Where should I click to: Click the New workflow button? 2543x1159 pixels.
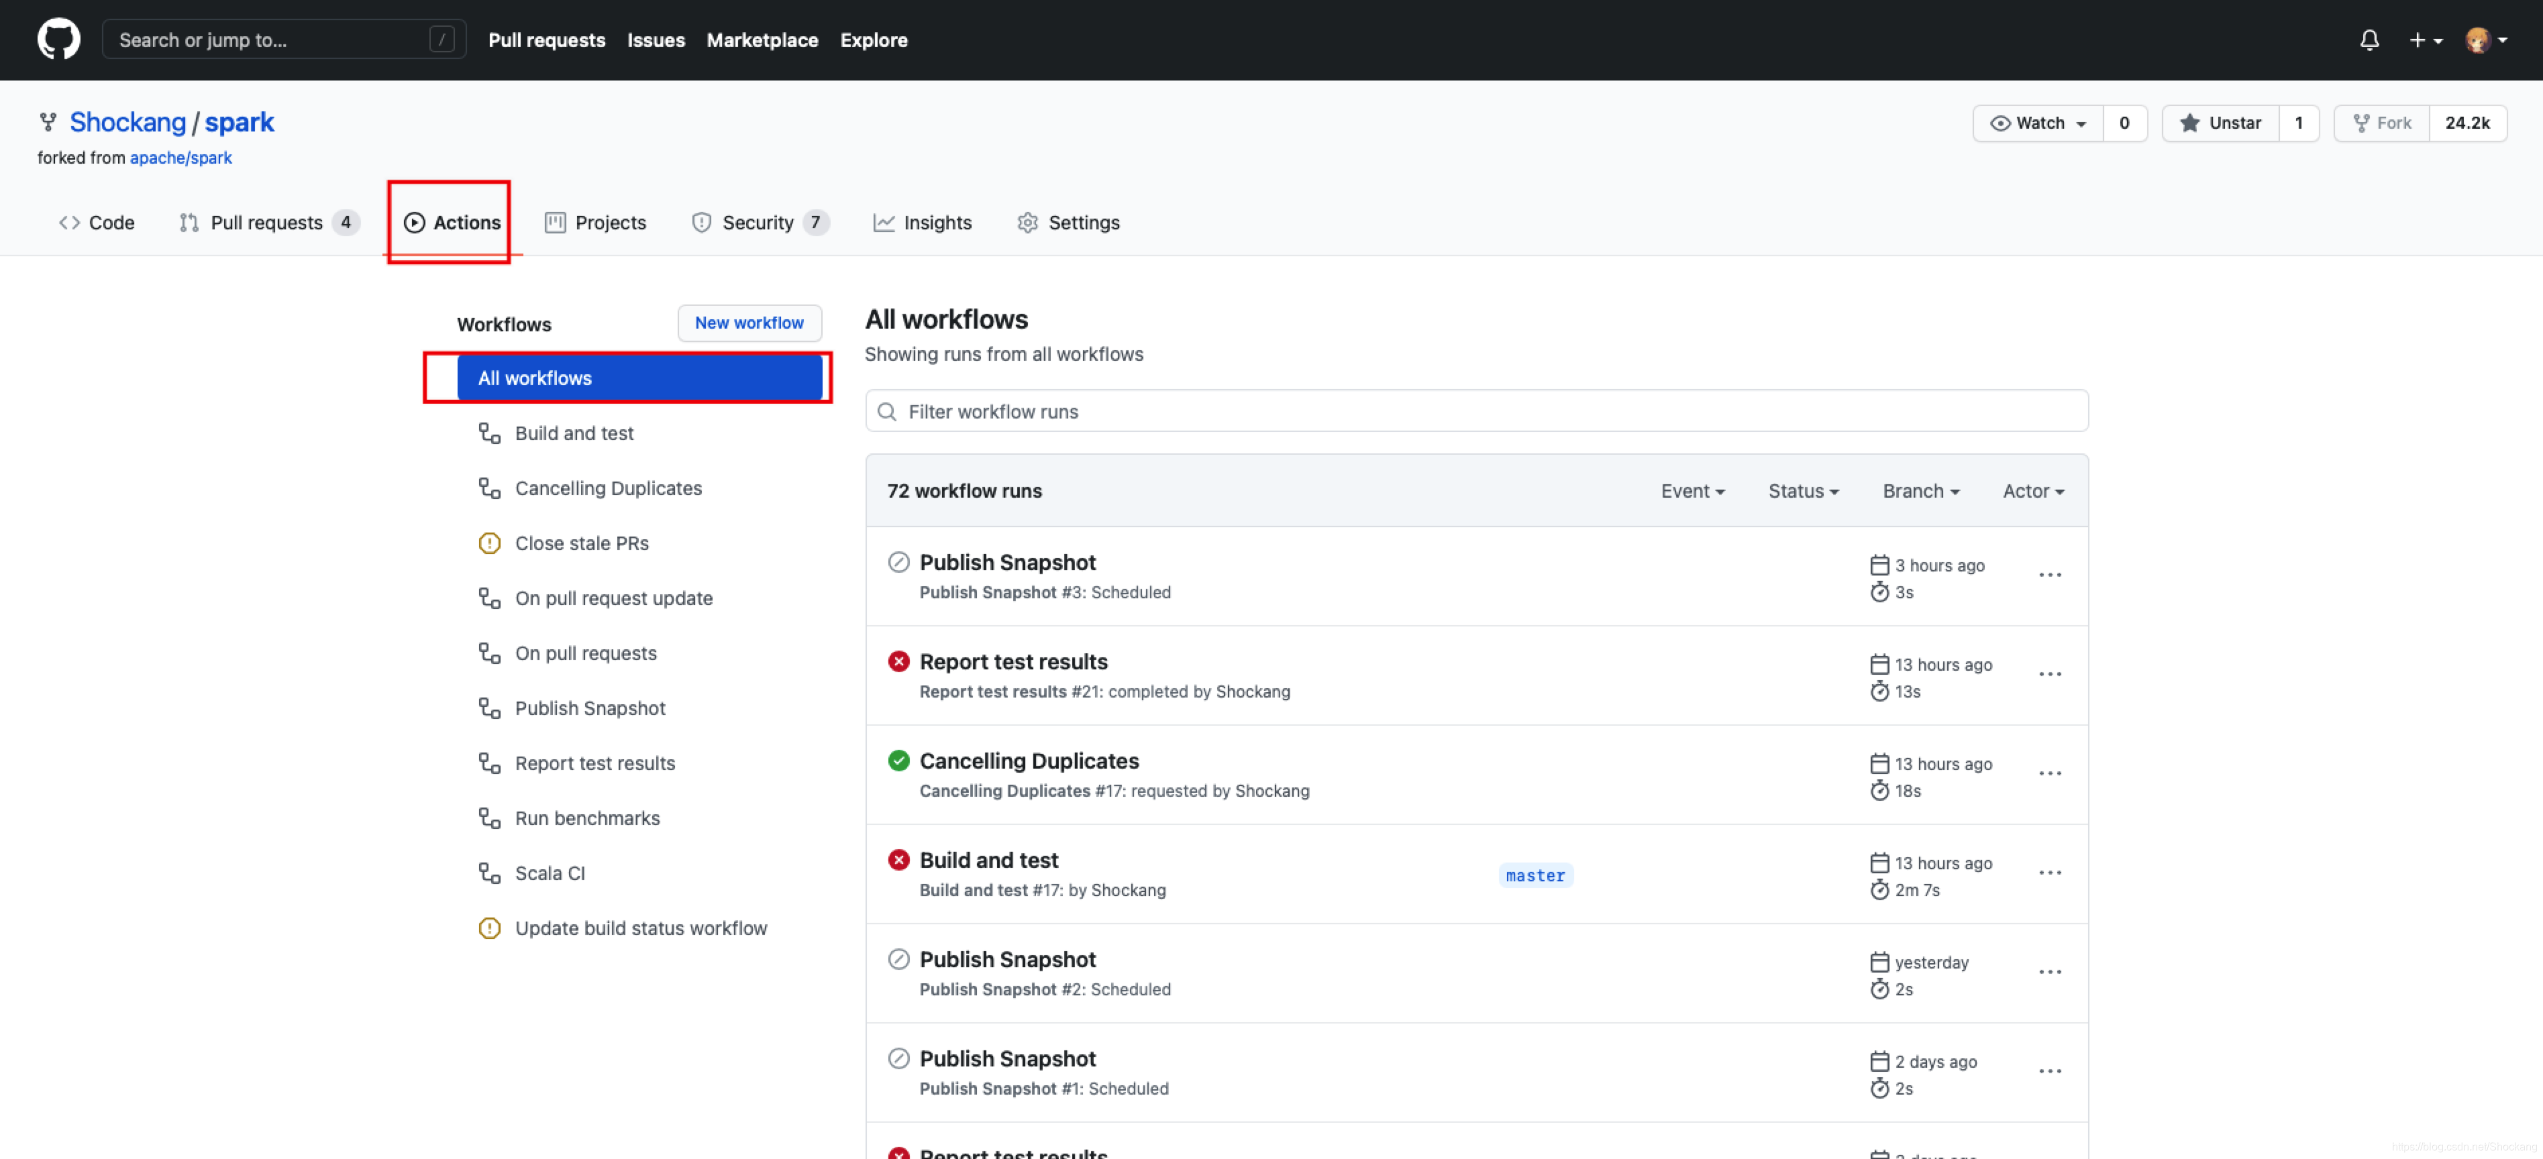[x=749, y=323]
